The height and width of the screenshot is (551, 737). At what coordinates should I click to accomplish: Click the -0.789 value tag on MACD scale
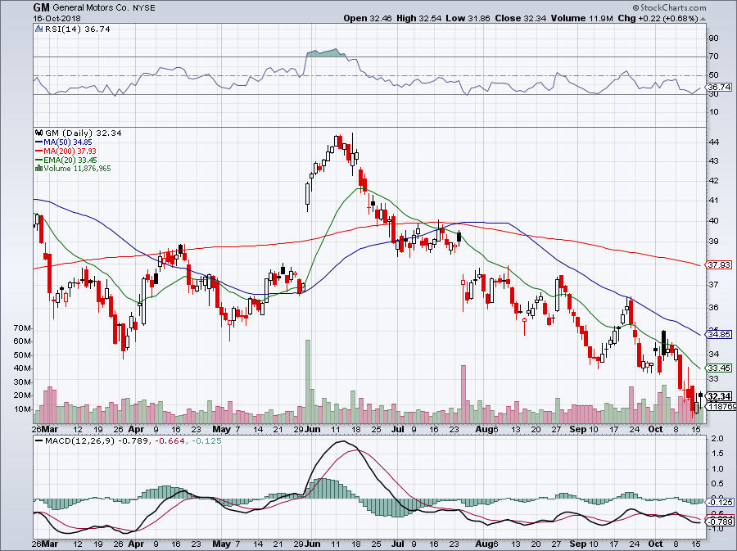click(721, 522)
